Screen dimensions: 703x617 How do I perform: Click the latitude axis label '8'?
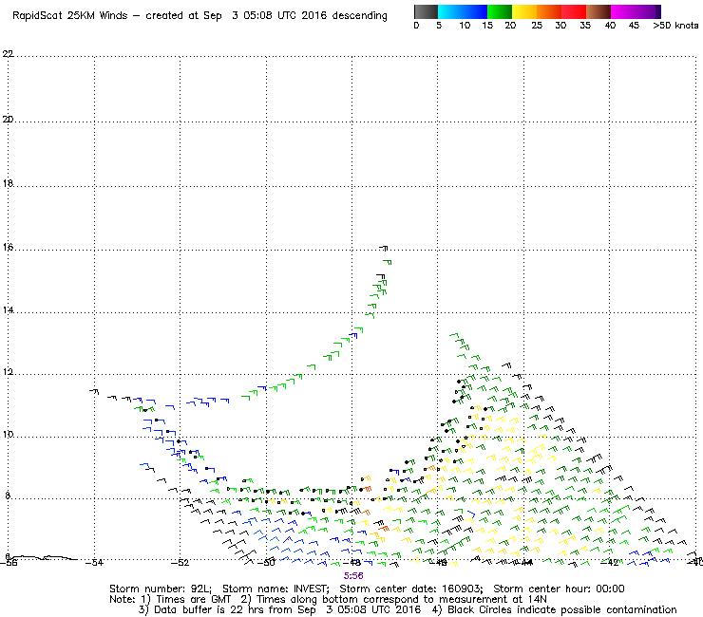(x=8, y=495)
